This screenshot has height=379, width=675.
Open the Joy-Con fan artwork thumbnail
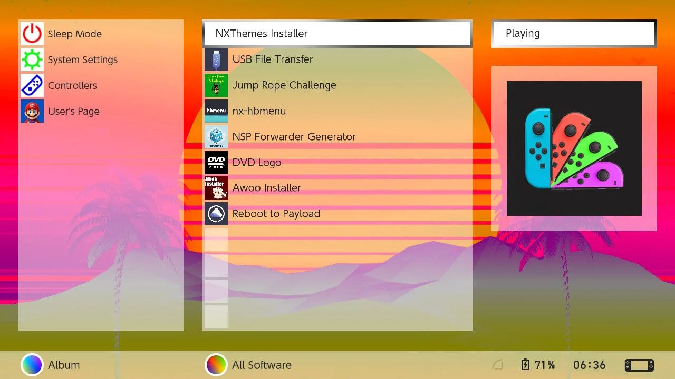point(574,148)
